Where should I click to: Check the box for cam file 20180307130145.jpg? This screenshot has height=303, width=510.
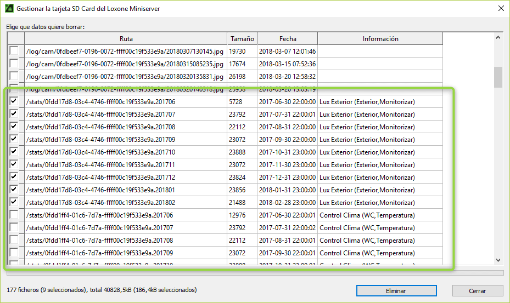pyautogui.click(x=14, y=52)
